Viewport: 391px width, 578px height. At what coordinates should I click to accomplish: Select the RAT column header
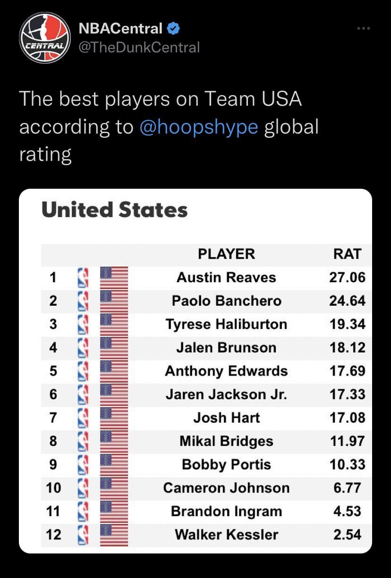tap(347, 254)
